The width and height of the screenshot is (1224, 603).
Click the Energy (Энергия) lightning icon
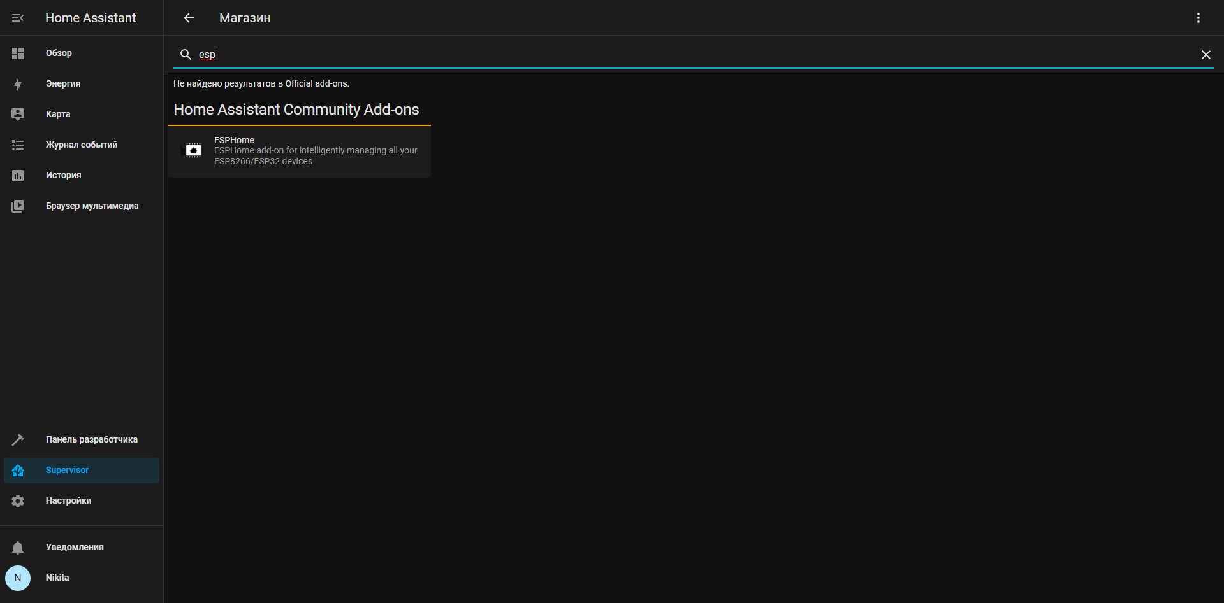tap(18, 84)
